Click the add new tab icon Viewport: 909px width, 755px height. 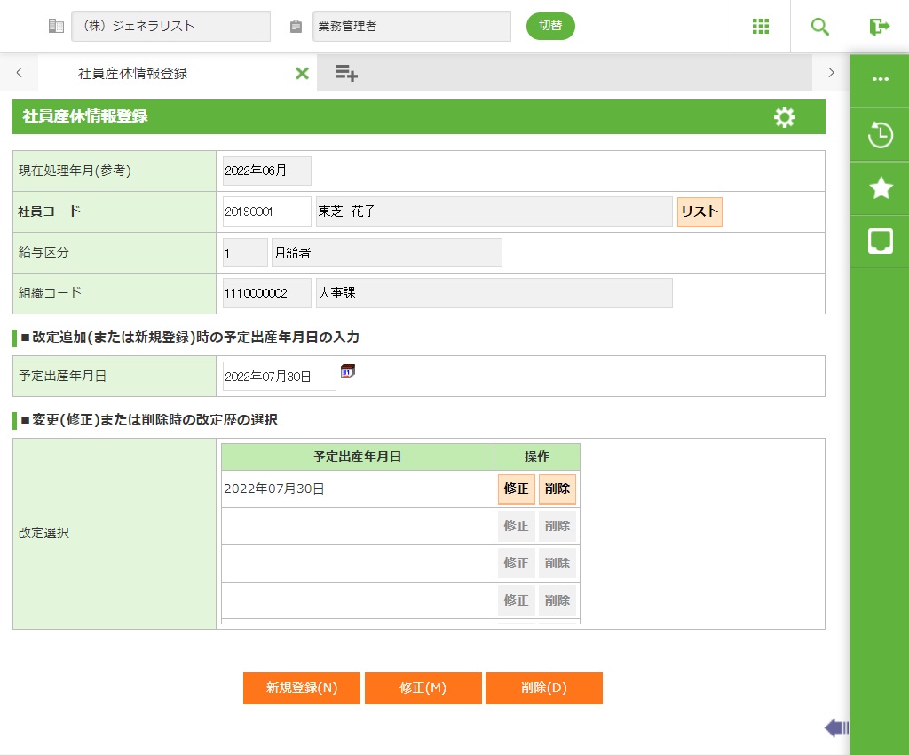point(346,73)
